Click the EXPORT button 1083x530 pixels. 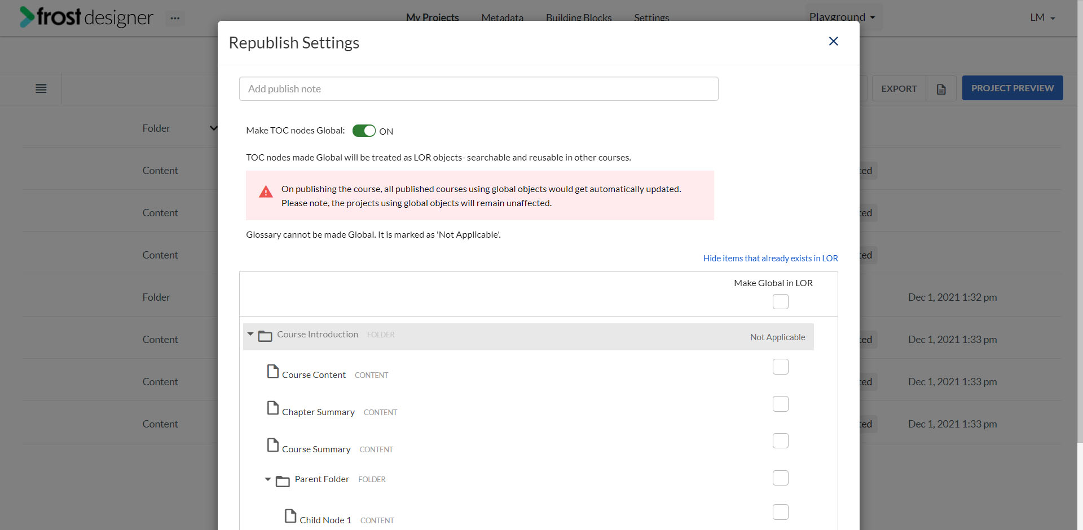(x=899, y=89)
